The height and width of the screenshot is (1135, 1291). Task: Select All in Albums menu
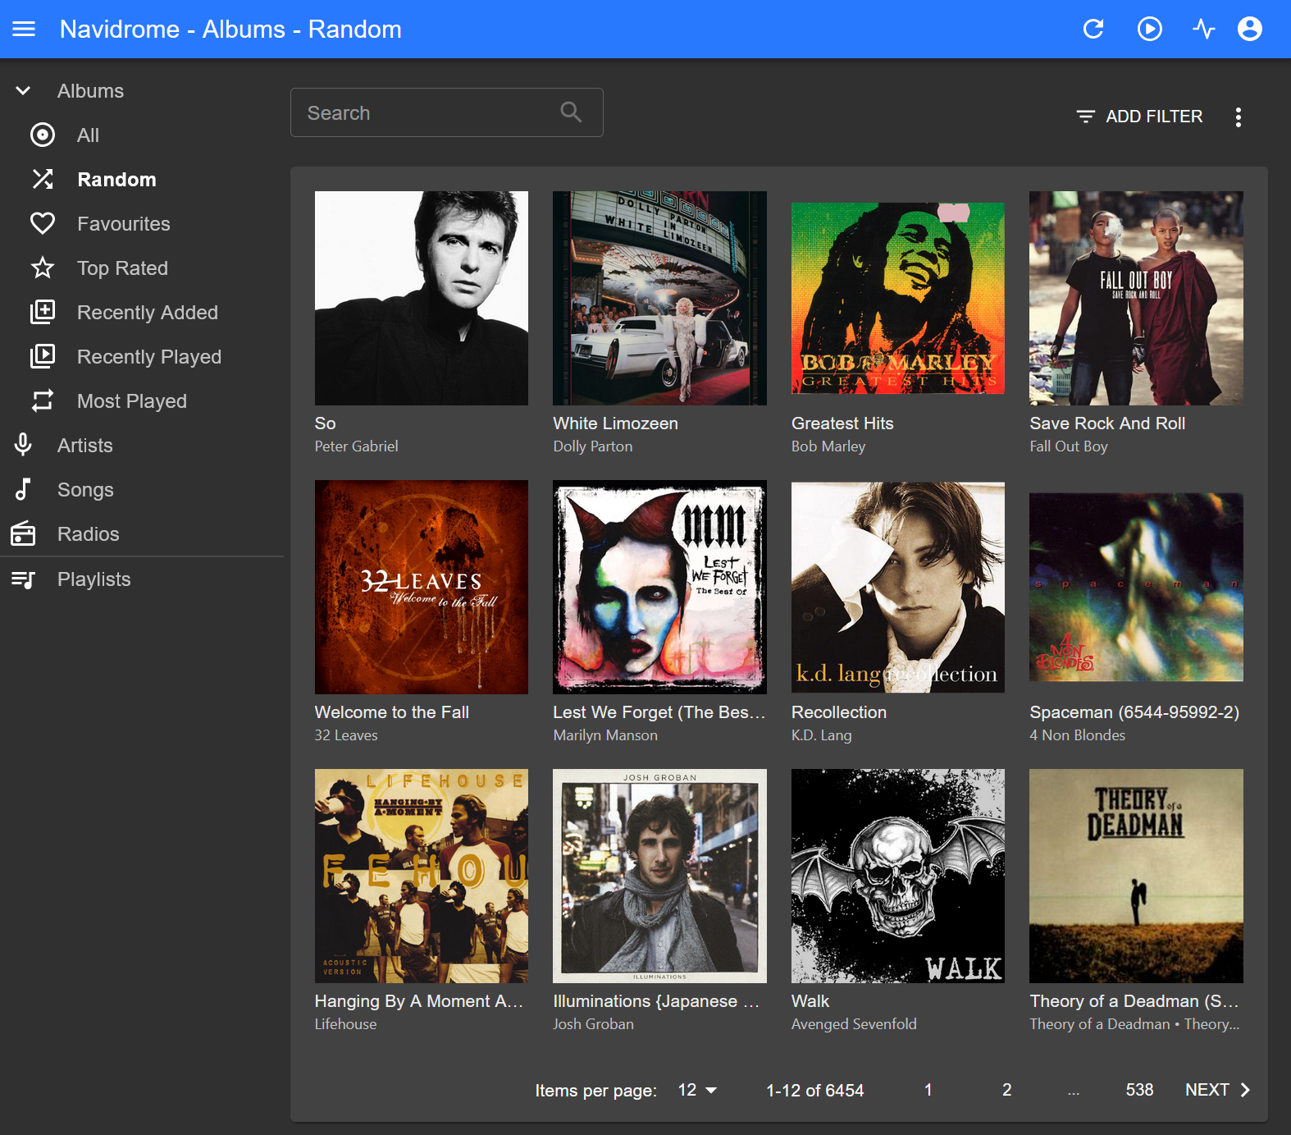(x=88, y=135)
